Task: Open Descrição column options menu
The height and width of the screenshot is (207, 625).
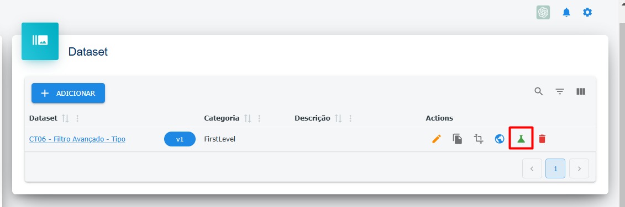Action: [350, 118]
